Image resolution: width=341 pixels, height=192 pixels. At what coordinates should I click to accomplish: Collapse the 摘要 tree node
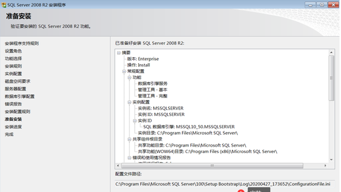coord(119,53)
